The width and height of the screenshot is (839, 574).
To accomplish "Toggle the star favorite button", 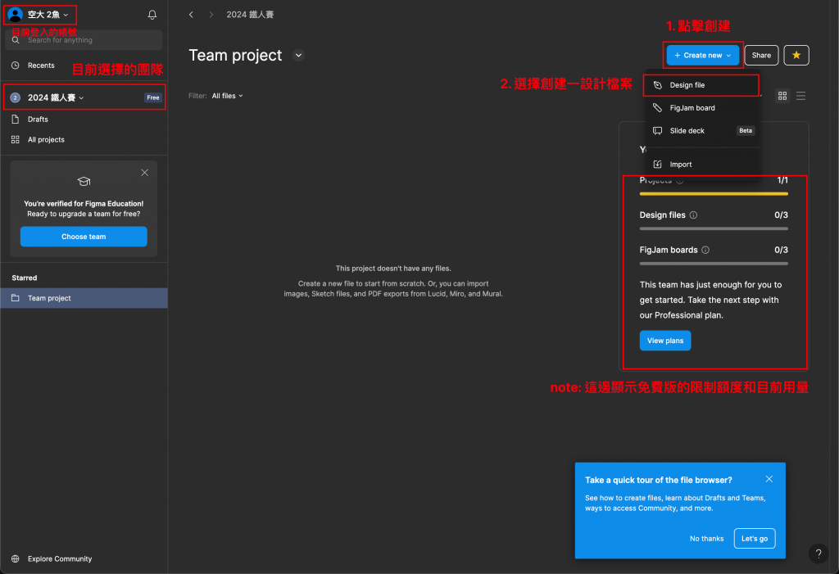I will coord(796,55).
